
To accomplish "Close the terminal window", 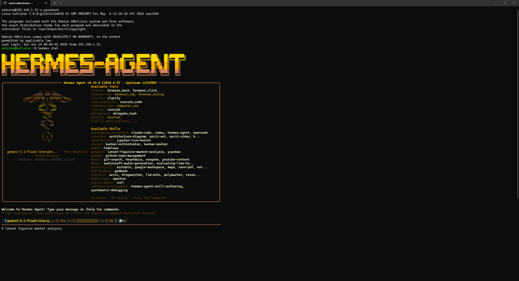I will (x=514, y=3).
